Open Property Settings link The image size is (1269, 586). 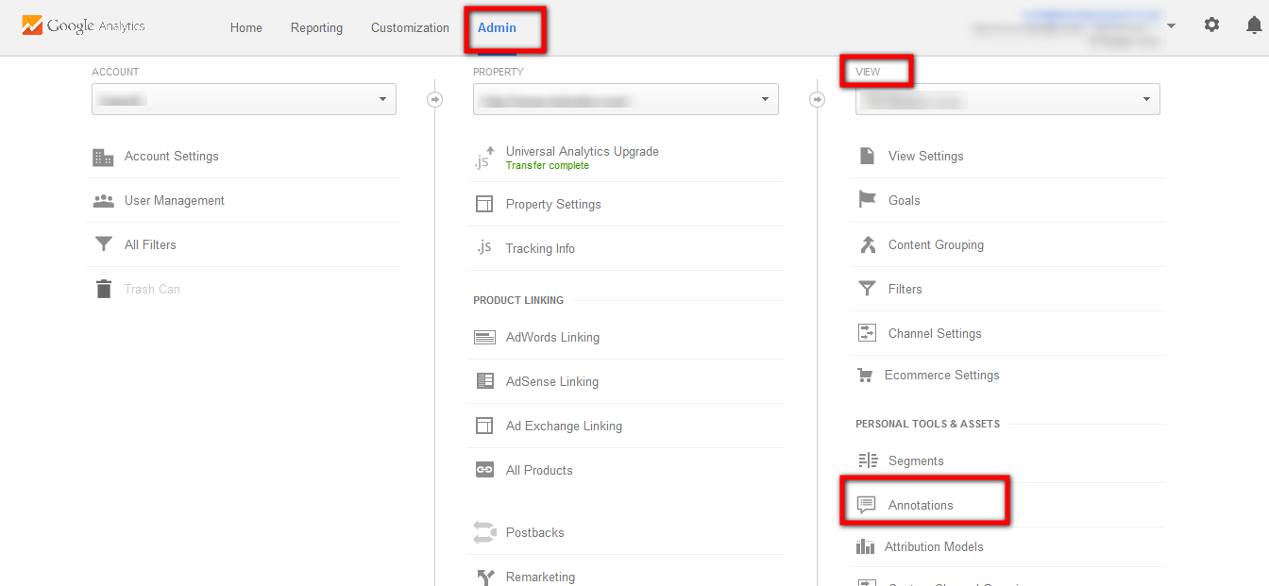pyautogui.click(x=553, y=205)
